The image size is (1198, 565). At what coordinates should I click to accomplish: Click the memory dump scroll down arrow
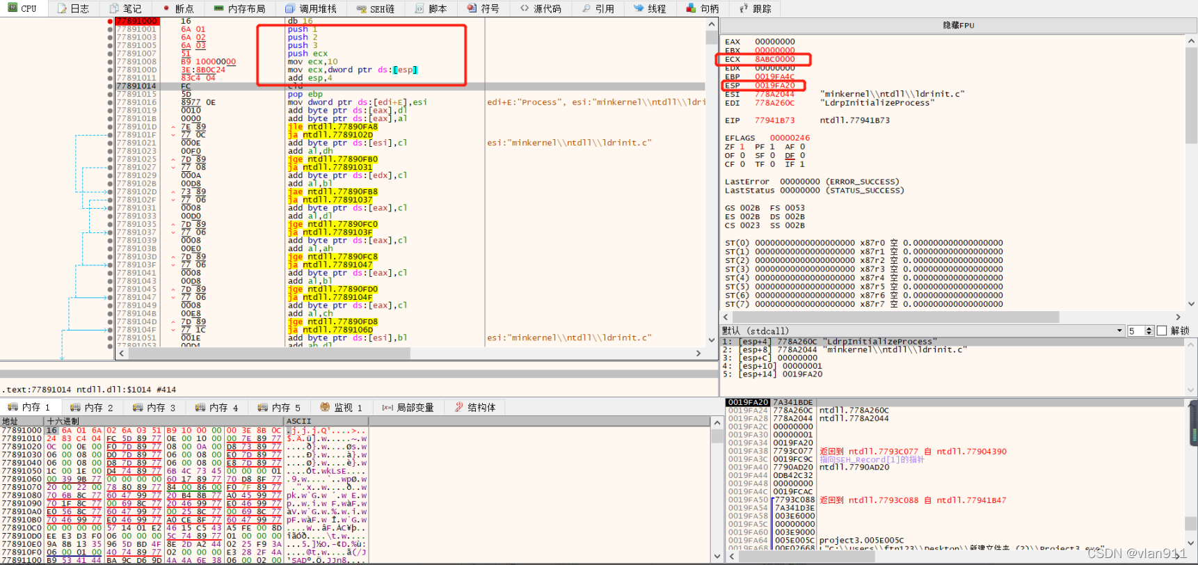[x=717, y=556]
